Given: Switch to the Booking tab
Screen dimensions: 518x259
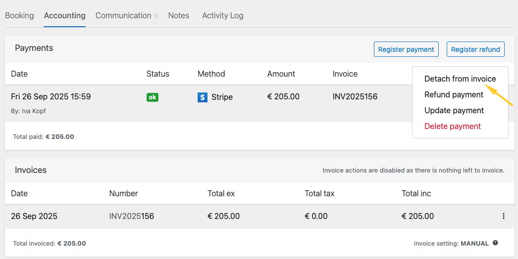Looking at the screenshot, I should (x=19, y=15).
